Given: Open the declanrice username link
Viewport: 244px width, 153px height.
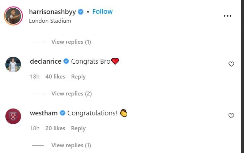Looking at the screenshot, I should 46,61.
